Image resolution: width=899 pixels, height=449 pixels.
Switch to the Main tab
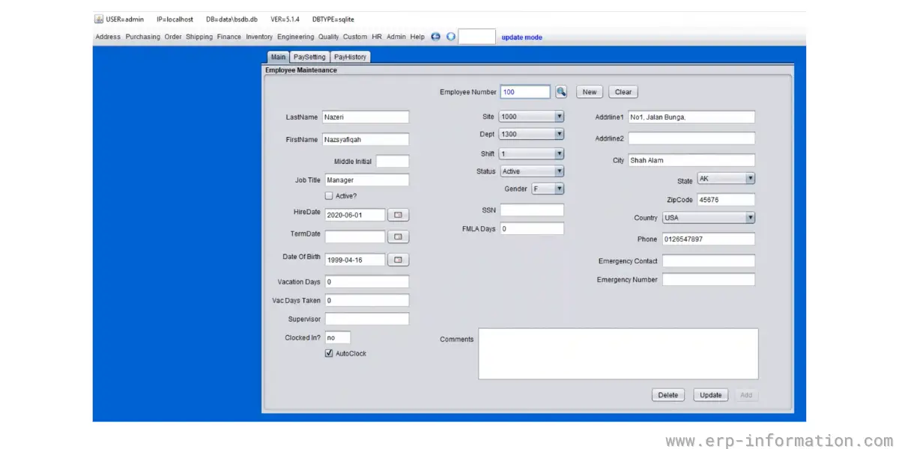pos(278,57)
